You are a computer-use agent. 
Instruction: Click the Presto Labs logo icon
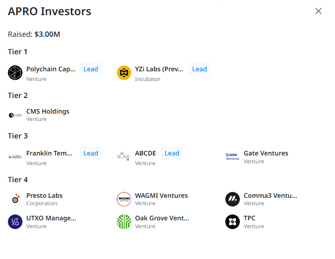pos(15,199)
